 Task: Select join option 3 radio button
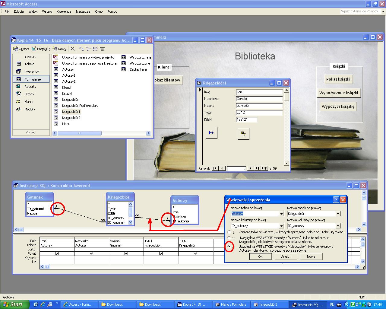pyautogui.click(x=229, y=247)
